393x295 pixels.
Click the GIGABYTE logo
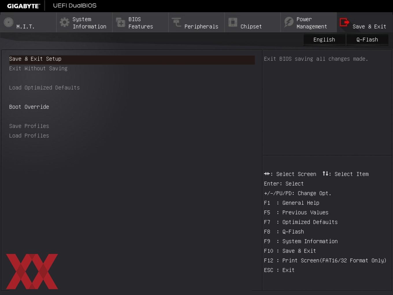(x=23, y=6)
